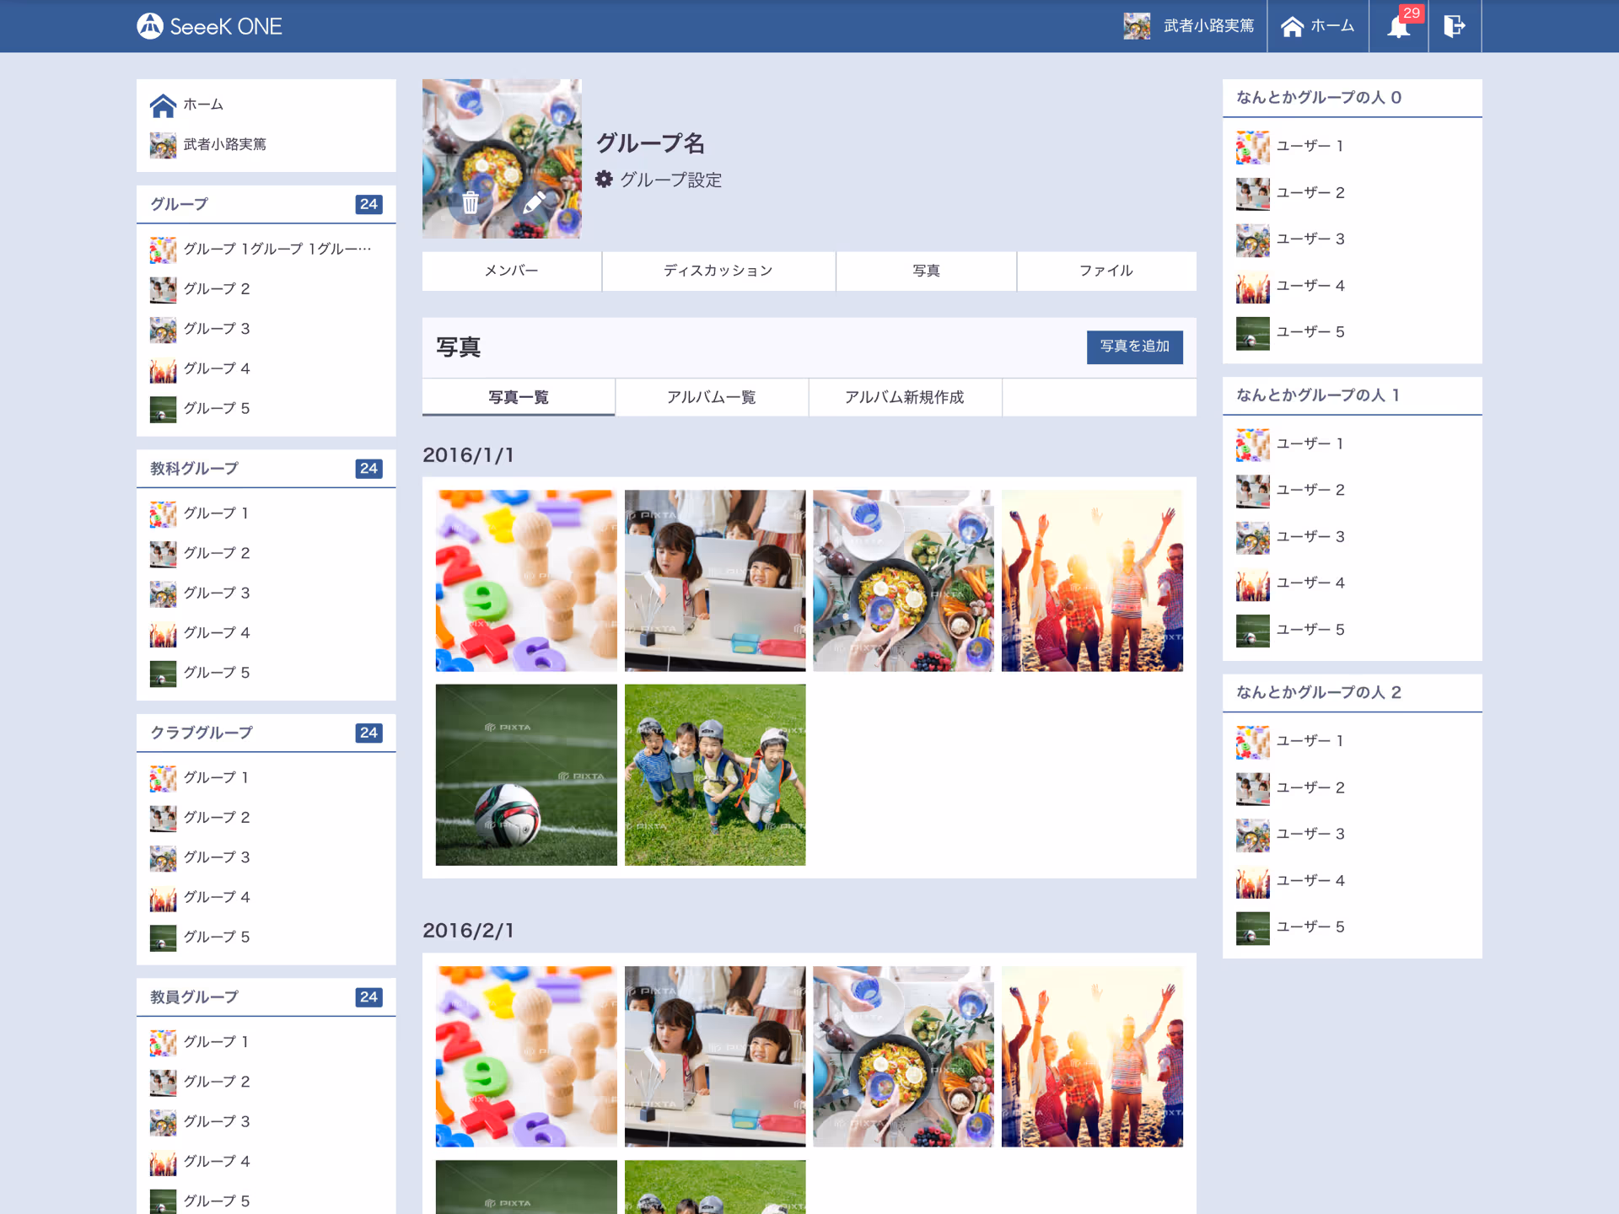Click the 24 badge beside 教科グループ
Screen dimensions: 1619x1214
point(368,469)
